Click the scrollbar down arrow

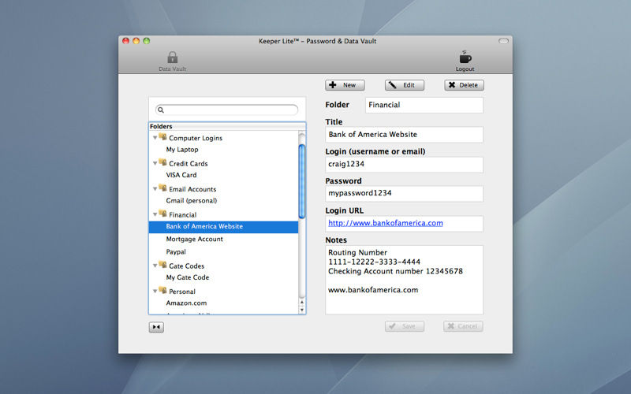302,310
